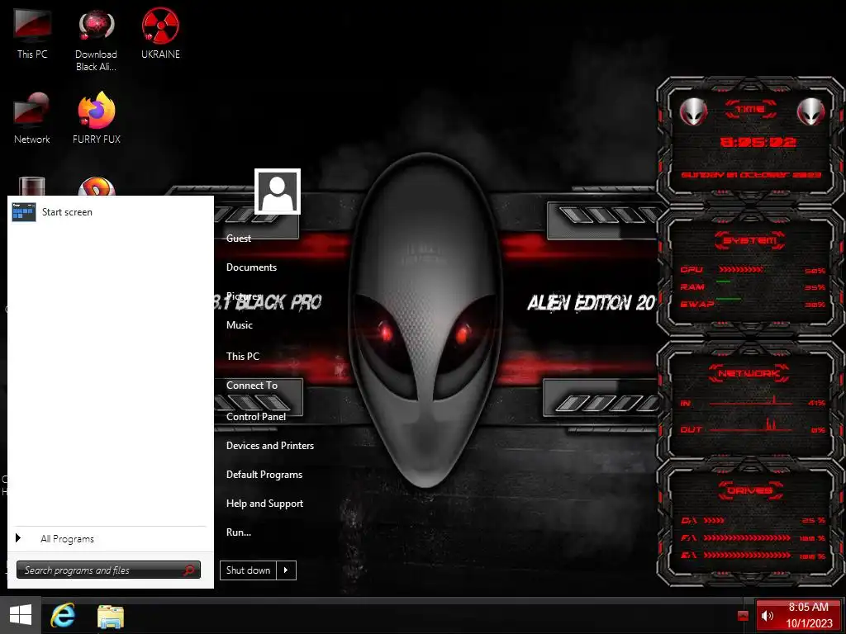Screen dimensions: 846x634
Task: Click the volume speaker tray icon
Action: [x=768, y=616]
